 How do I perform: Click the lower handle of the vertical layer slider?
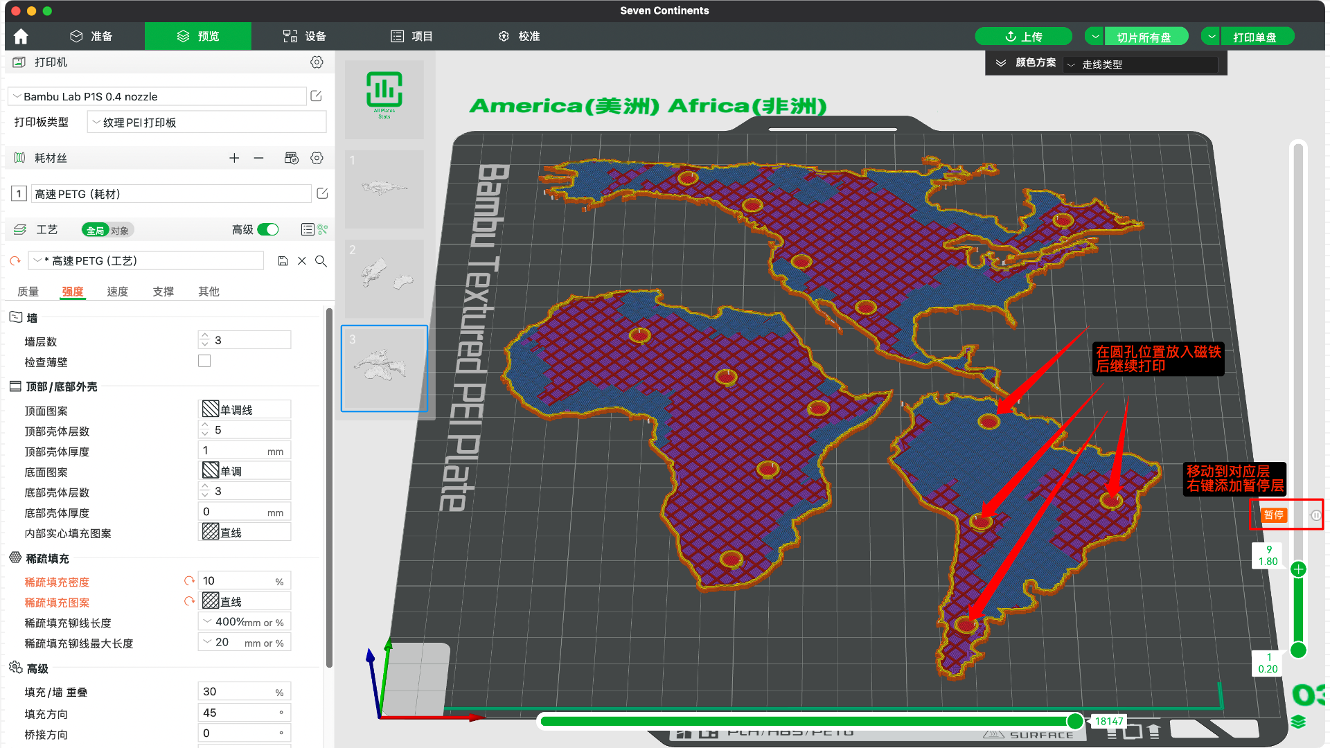(1299, 650)
